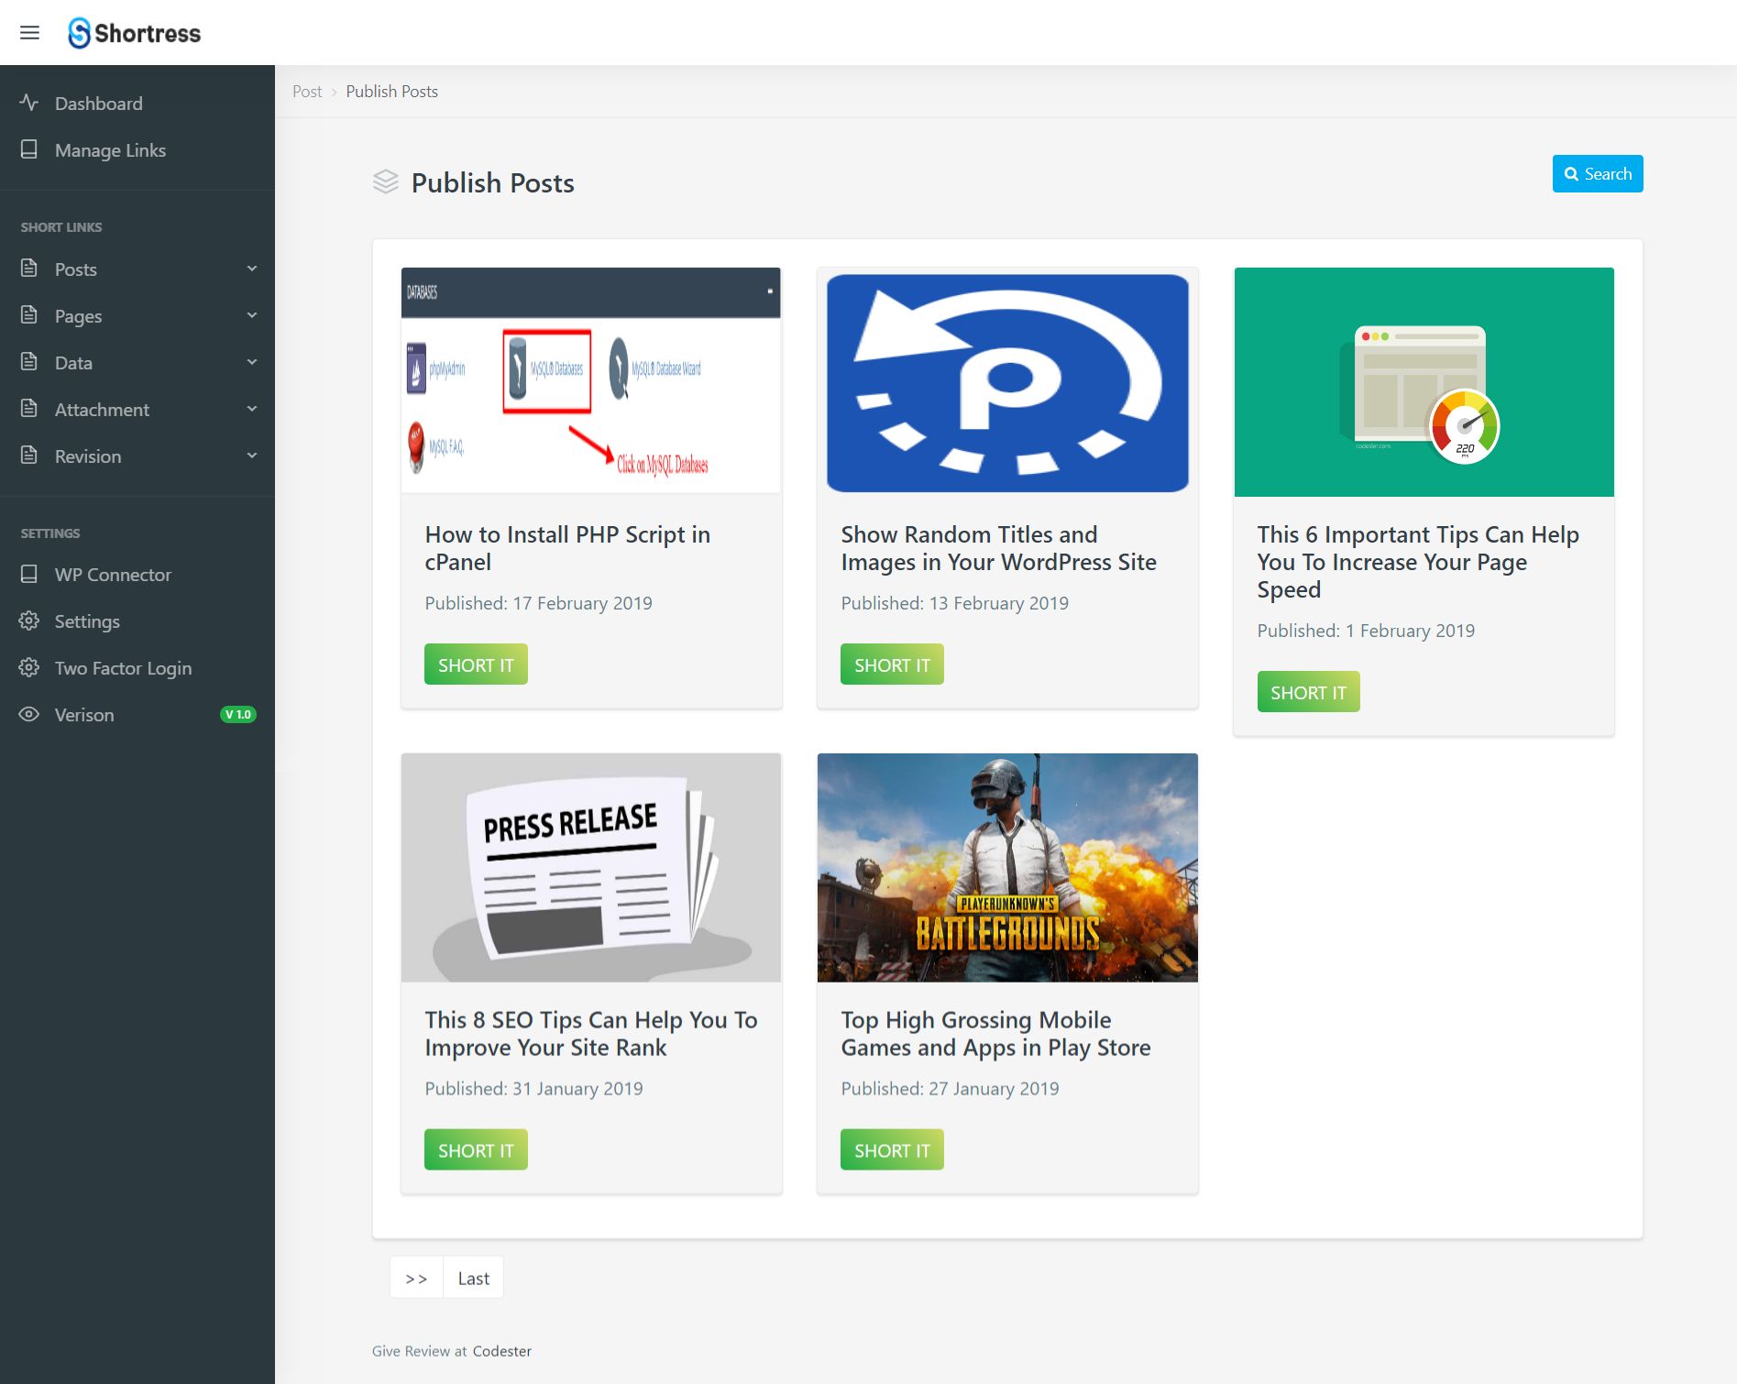Click the Posts document icon
This screenshot has height=1384, width=1737.
[29, 269]
